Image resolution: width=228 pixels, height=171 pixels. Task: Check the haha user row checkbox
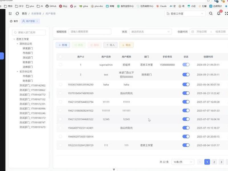pyautogui.click(x=60, y=84)
